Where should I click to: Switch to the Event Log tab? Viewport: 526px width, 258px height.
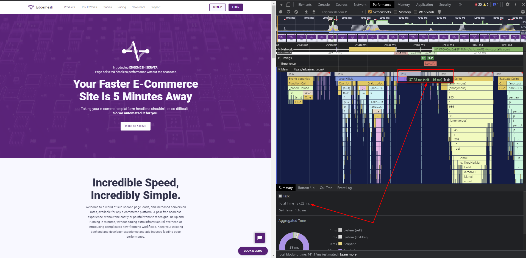344,188
